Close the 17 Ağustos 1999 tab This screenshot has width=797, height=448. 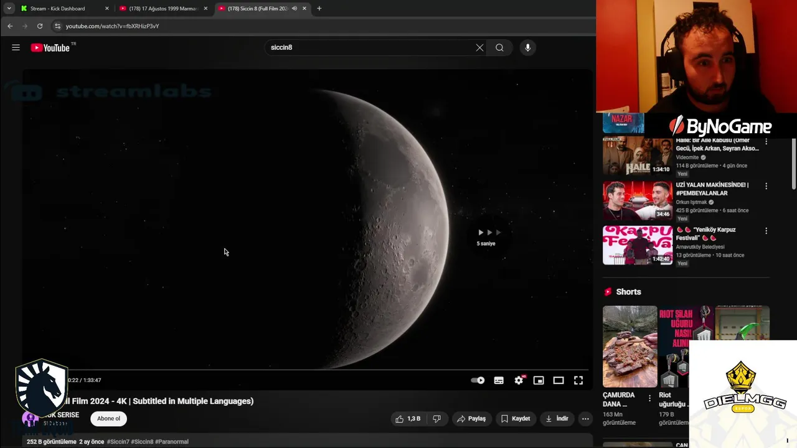206,9
